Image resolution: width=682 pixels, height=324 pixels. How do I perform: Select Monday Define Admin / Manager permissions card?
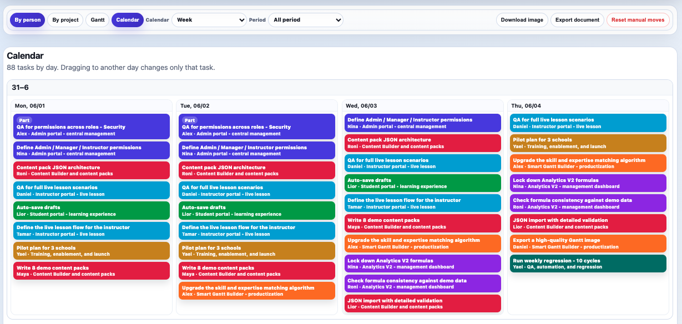tap(92, 150)
